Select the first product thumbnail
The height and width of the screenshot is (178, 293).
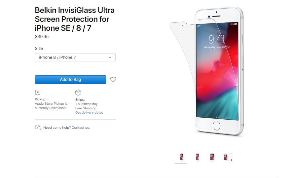tap(181, 157)
